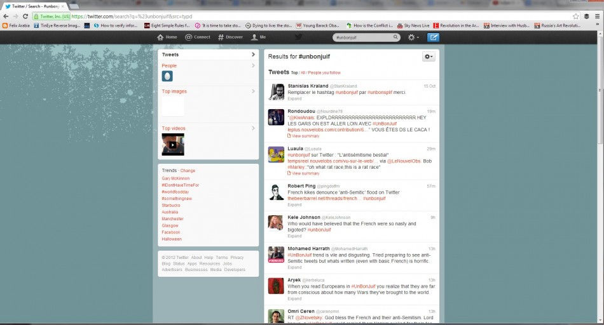
Task: Open the Discover nav item
Action: pos(230,37)
